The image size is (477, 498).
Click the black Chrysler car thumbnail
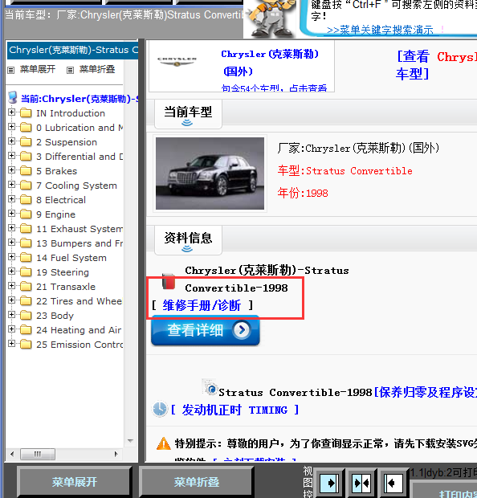point(210,173)
